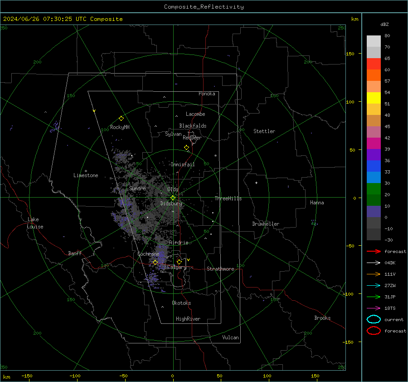
Task: Click the blue 36-33 dBZ color swatch
Action: tap(374, 166)
